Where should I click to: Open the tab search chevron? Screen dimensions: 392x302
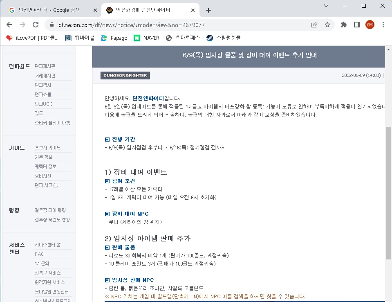(326, 6)
